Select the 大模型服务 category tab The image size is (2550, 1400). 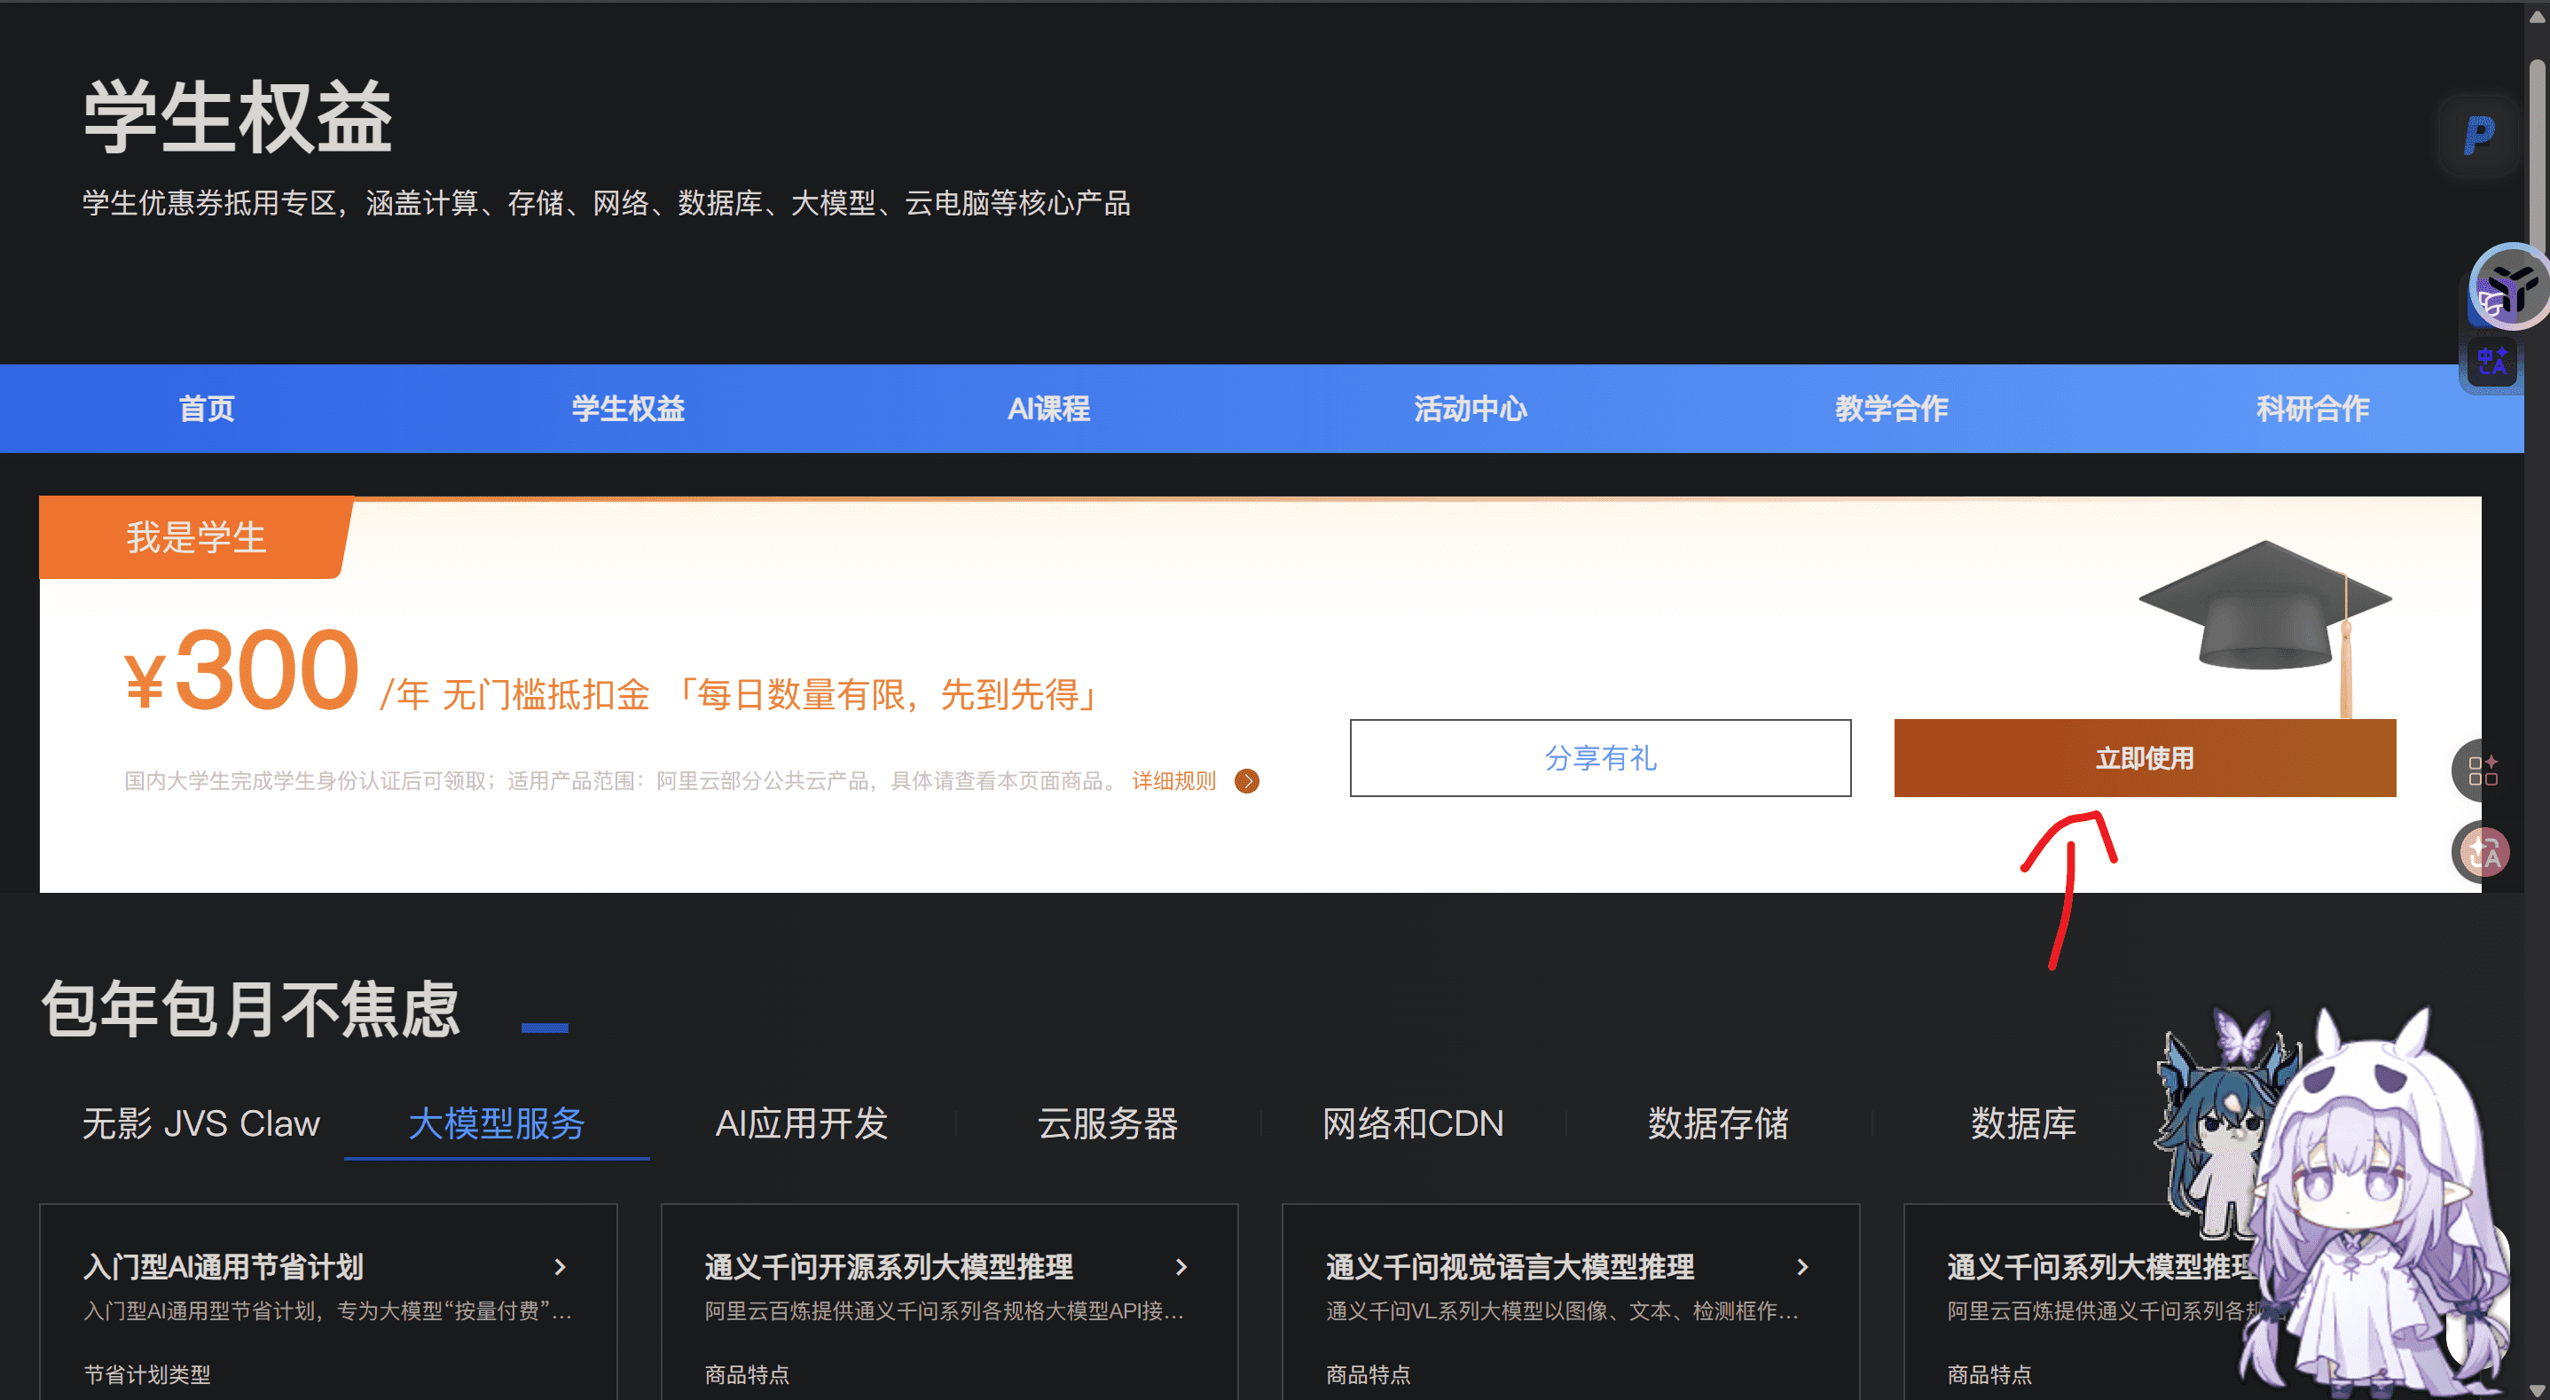[x=497, y=1124]
